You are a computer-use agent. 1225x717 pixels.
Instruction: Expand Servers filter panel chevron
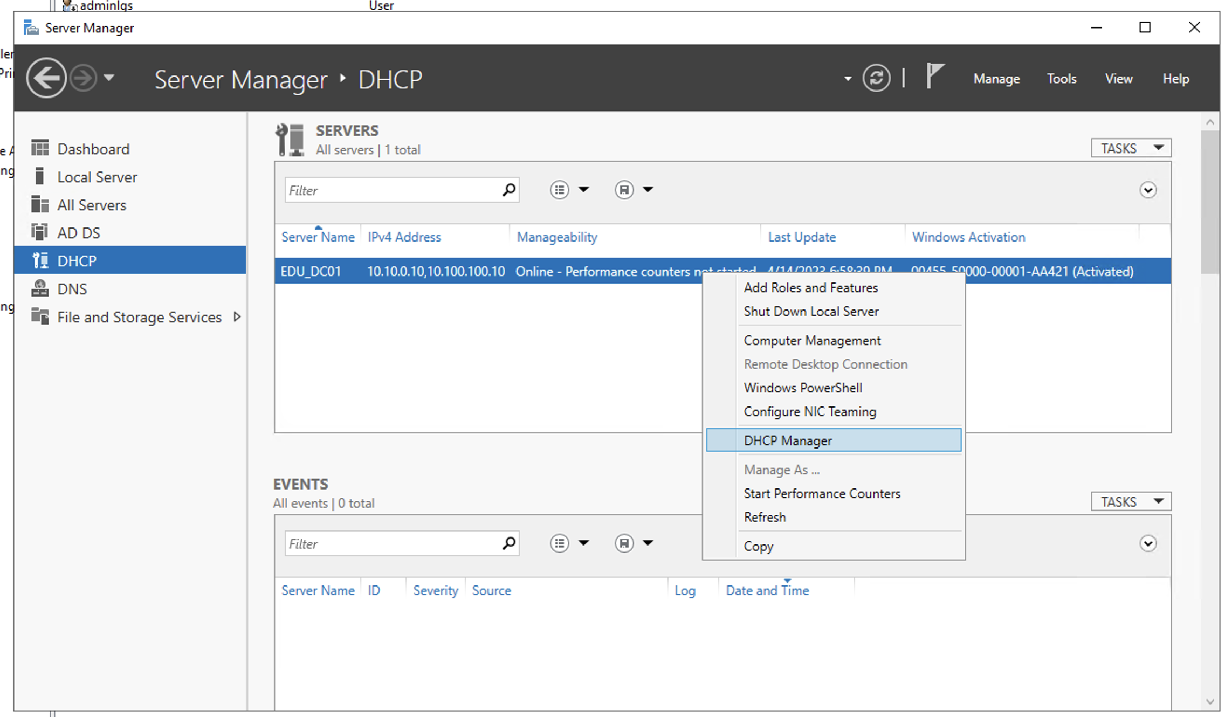[1148, 190]
